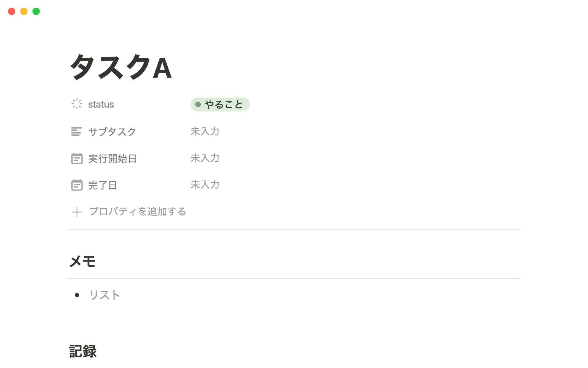Open date picker for 実行開始日 value
588x368 pixels.
point(205,158)
